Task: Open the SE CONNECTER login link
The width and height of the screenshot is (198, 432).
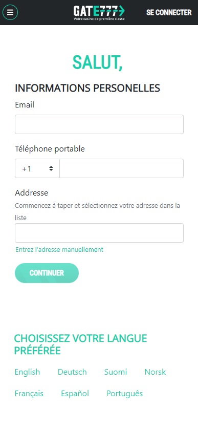Action: 169,12
